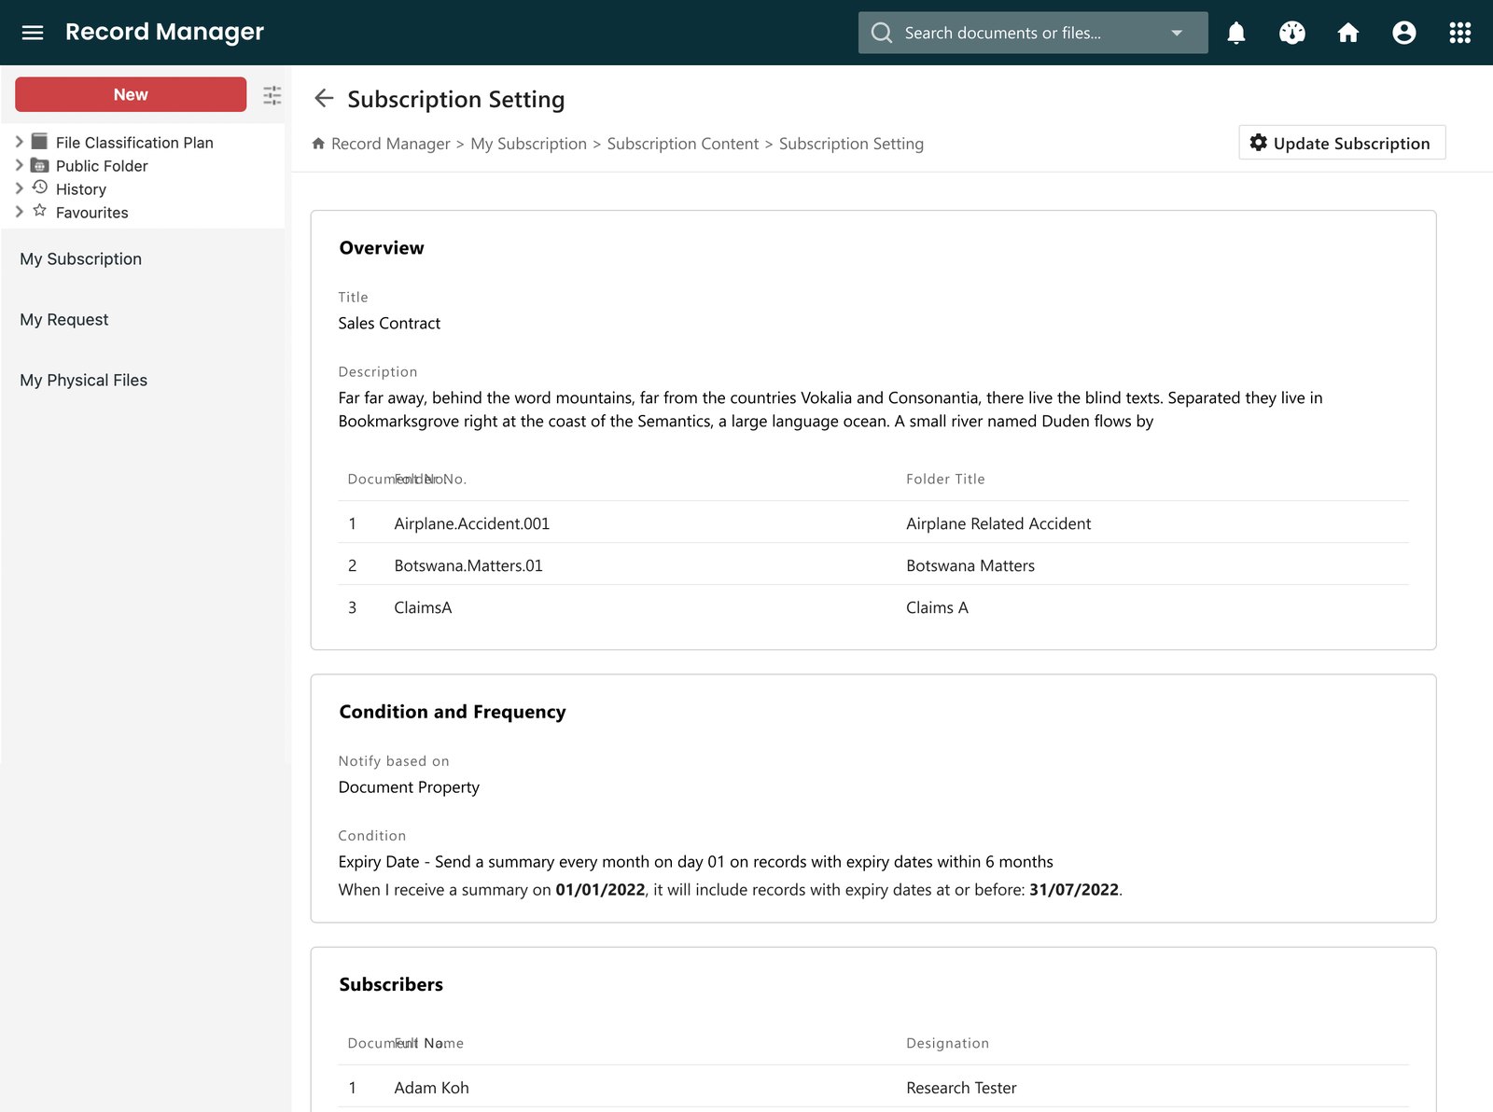1493x1112 pixels.
Task: Click the search magnifier icon
Action: click(x=881, y=33)
